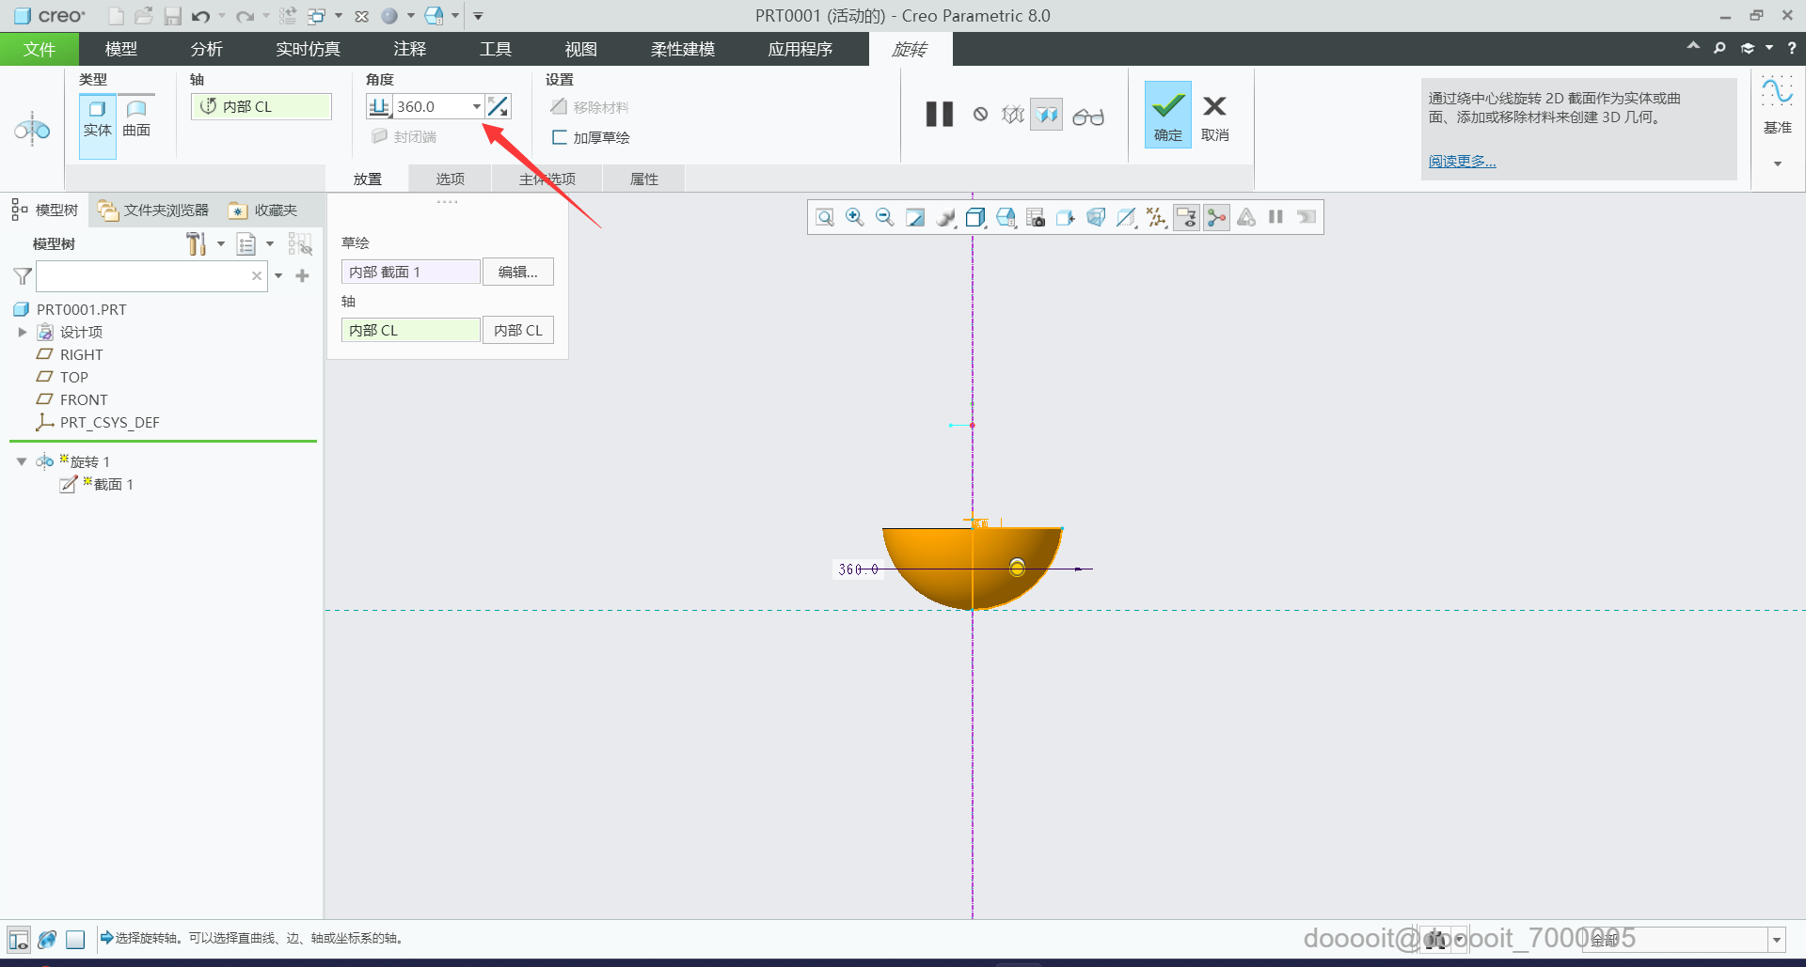Add a filter with the plus icon

[x=302, y=275]
